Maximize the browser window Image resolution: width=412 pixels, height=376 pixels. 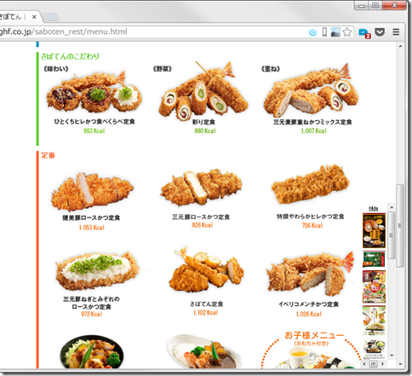(x=375, y=5)
